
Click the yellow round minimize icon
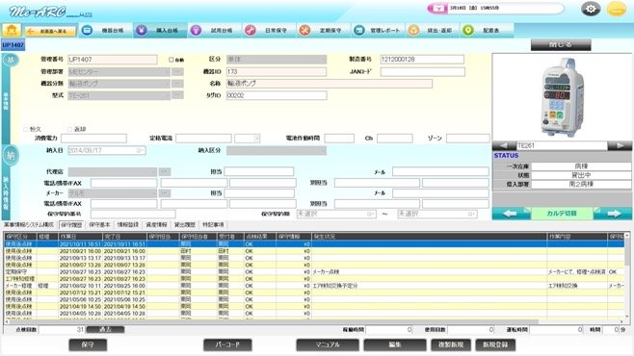pos(617,9)
